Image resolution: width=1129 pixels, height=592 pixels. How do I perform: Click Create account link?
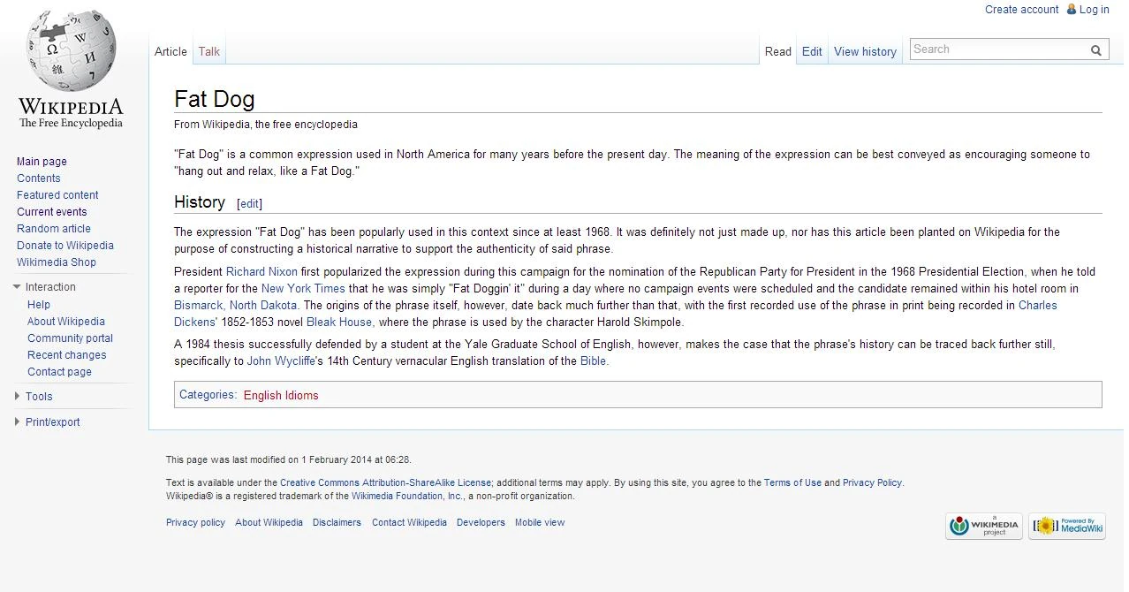1022,10
